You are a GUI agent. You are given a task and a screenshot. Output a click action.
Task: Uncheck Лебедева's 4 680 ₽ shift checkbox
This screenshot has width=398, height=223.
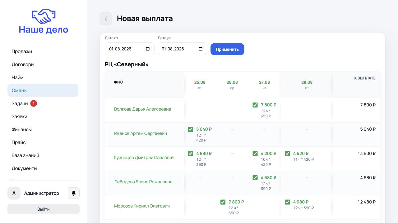click(255, 177)
